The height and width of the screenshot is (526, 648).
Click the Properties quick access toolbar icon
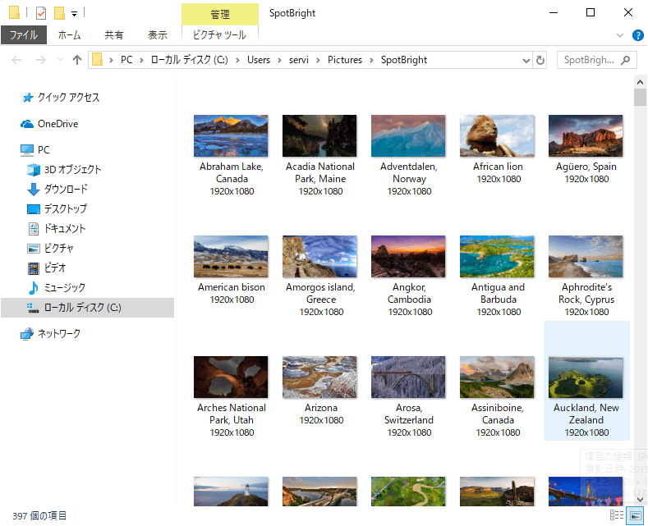point(41,13)
